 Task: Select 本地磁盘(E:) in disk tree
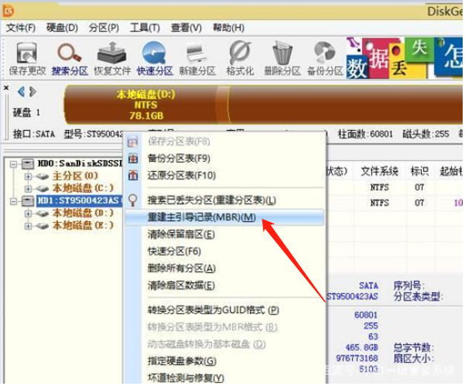pos(83,226)
